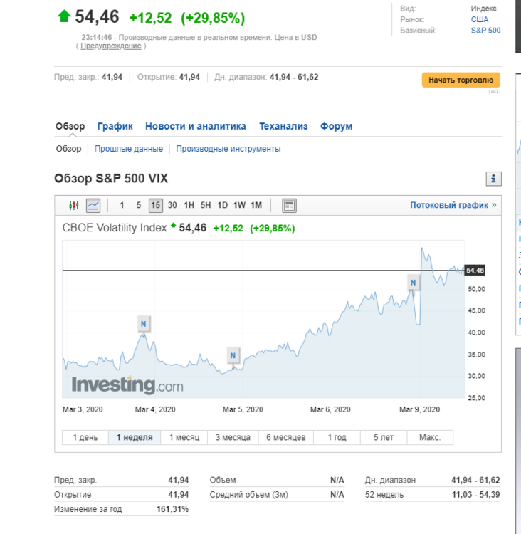Viewport: 521px width, 534px height.
Task: Open the Потоковый график link
Action: [453, 205]
